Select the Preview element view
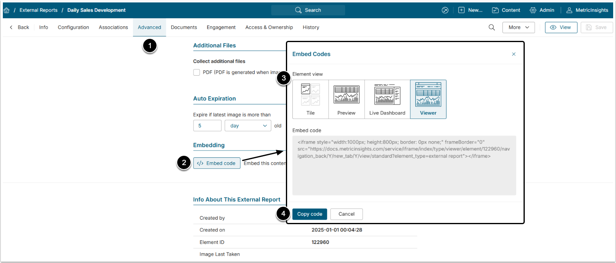Screen dimensions: 616x263 [346, 99]
